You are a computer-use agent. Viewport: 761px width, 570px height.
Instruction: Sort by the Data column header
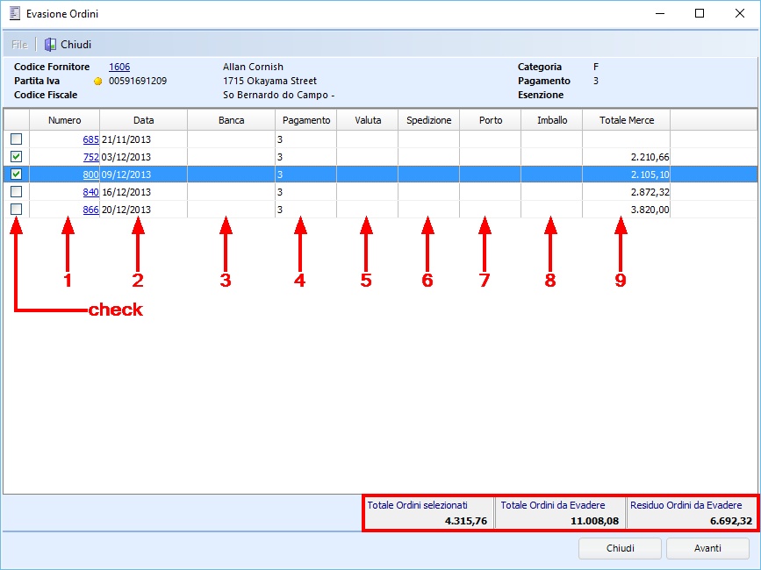[x=143, y=120]
